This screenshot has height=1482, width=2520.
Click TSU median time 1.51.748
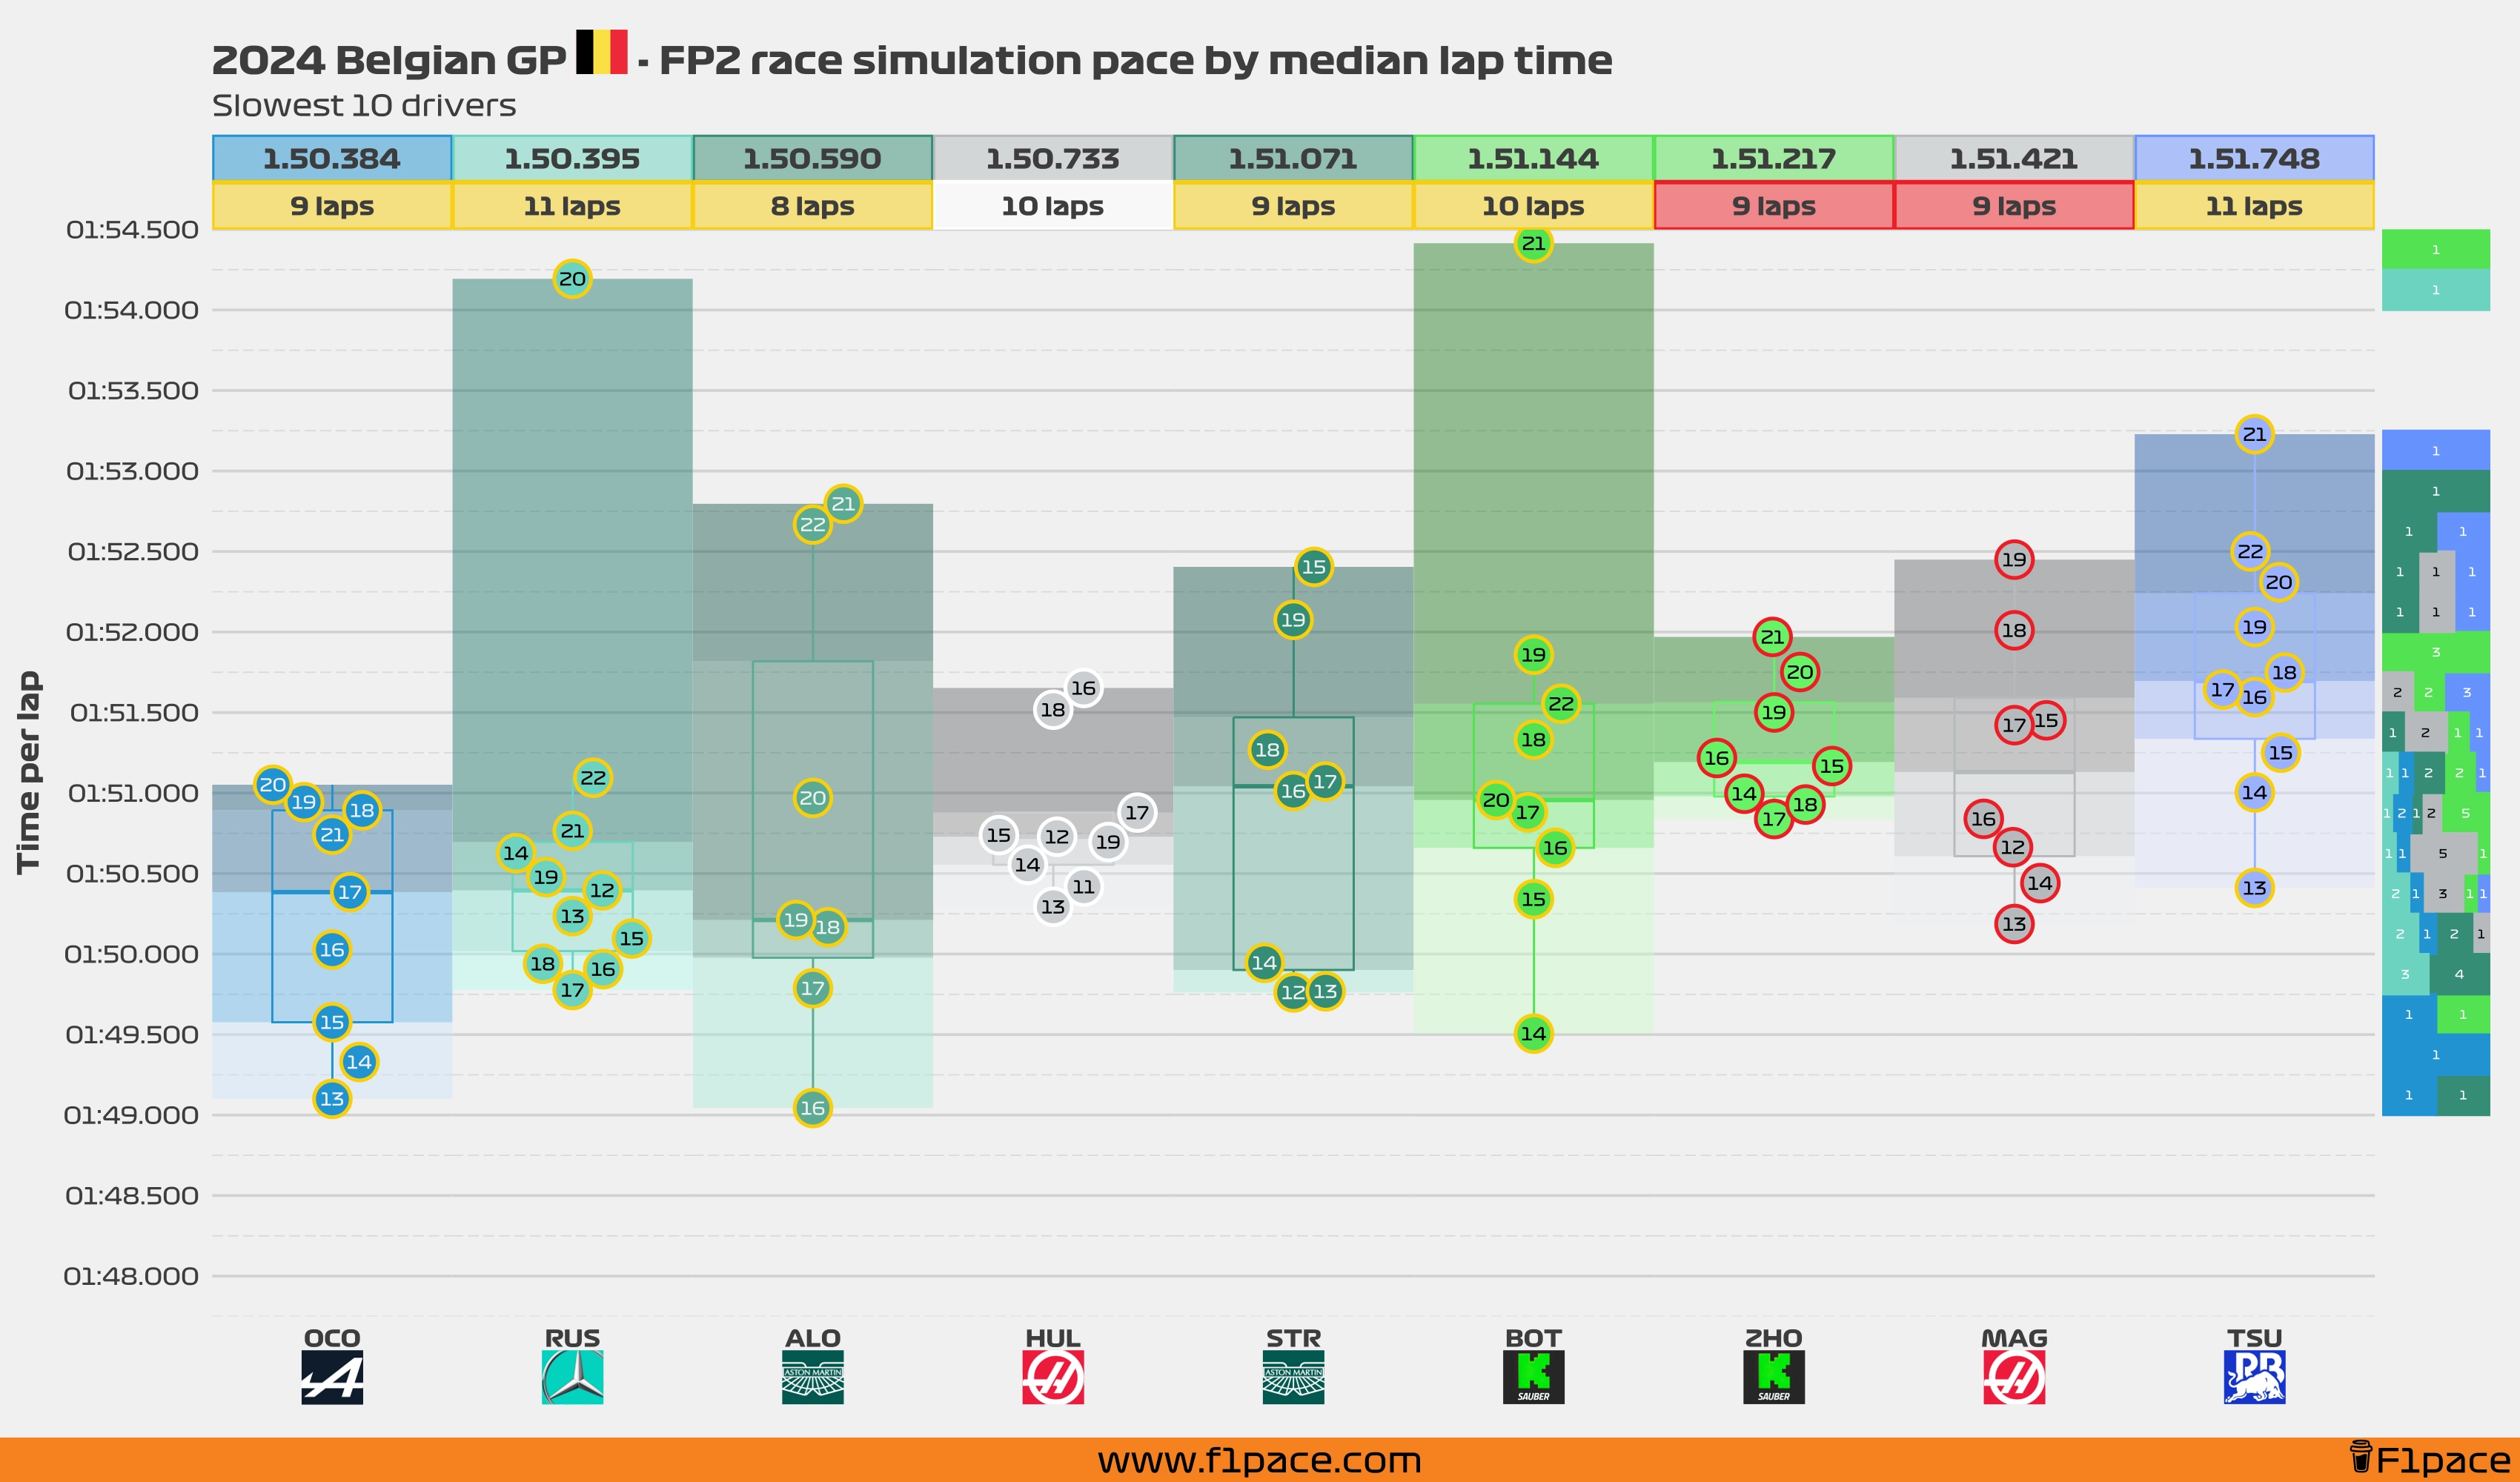(2254, 158)
